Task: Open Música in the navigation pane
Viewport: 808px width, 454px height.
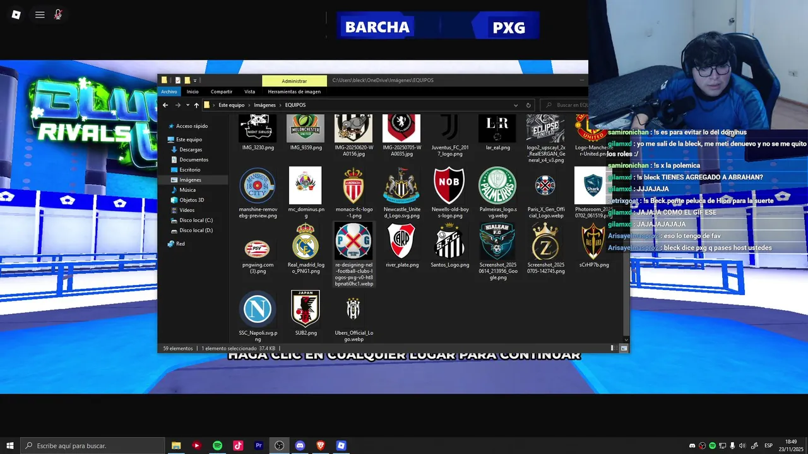Action: (187, 190)
